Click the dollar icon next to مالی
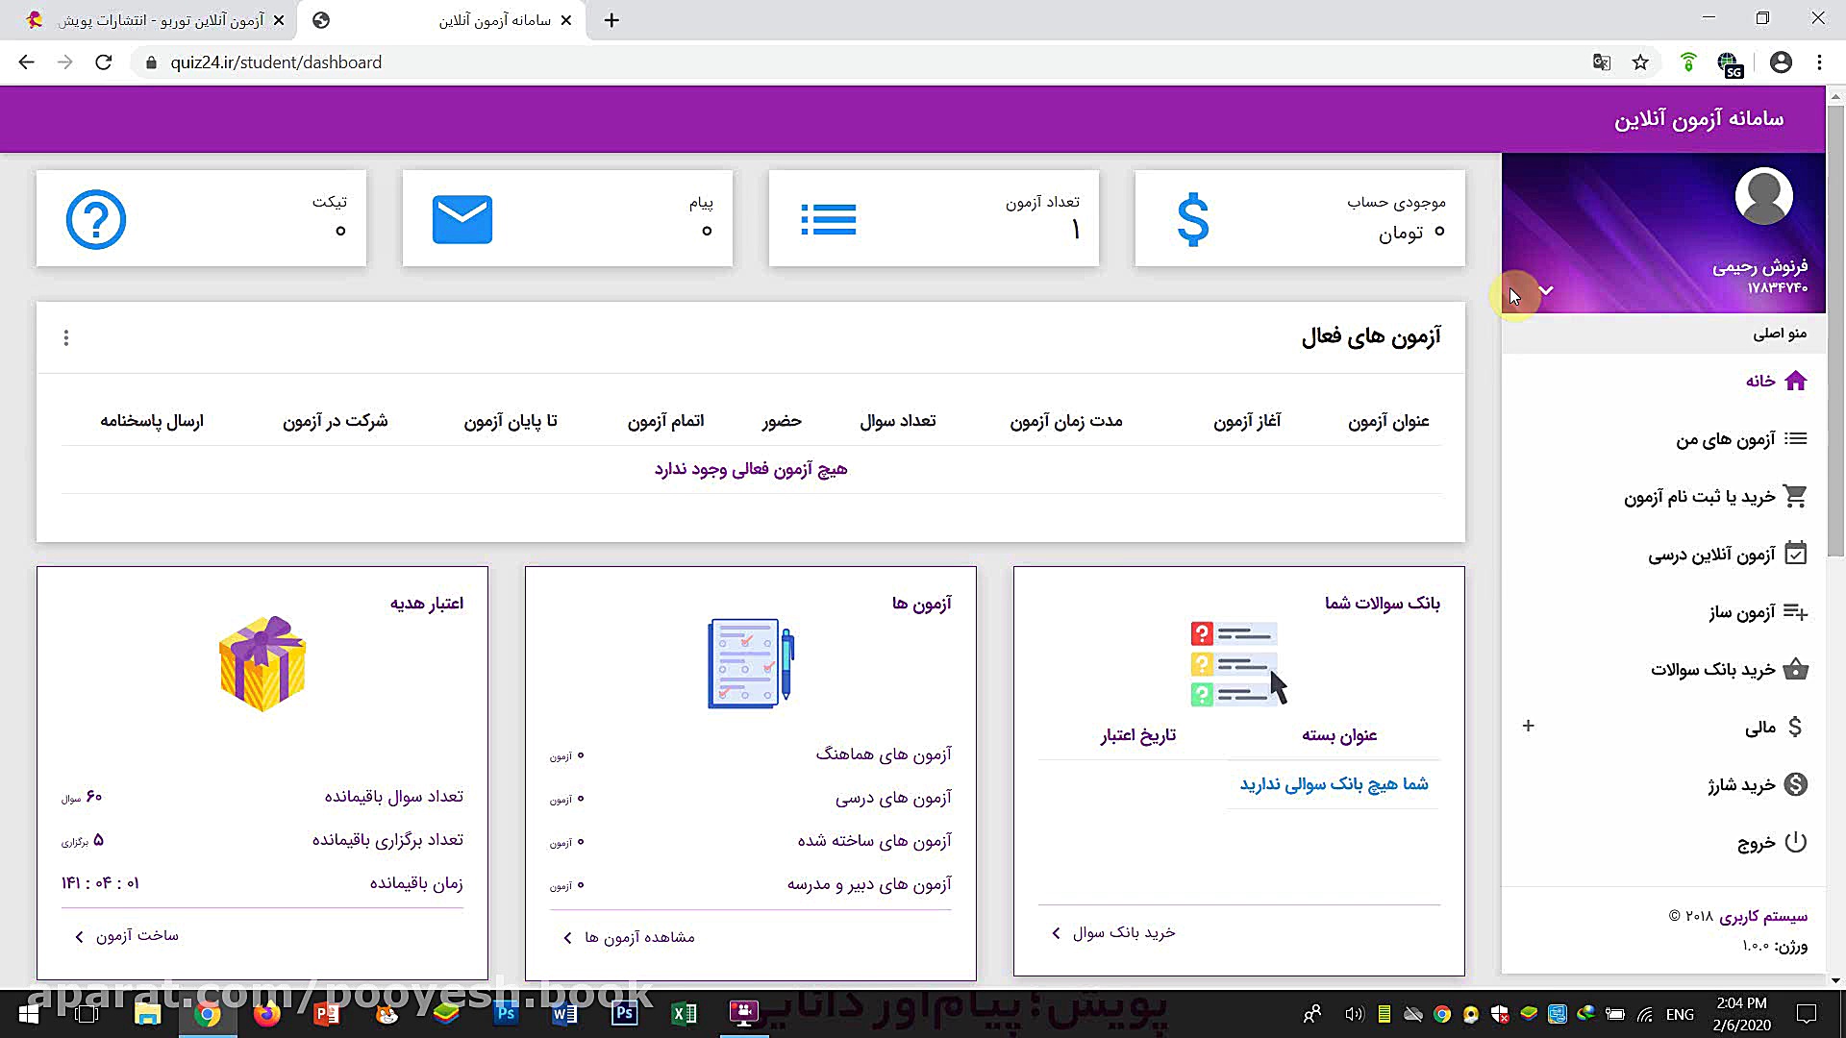This screenshot has height=1038, width=1846. click(x=1794, y=727)
